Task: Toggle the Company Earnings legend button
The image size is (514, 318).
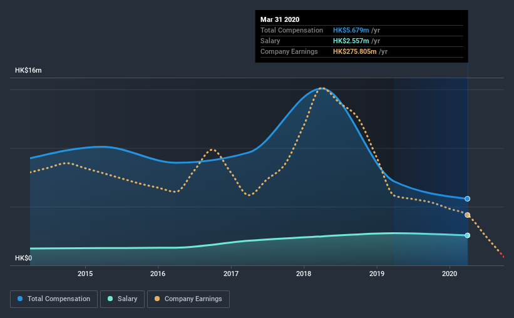Action: coord(188,299)
